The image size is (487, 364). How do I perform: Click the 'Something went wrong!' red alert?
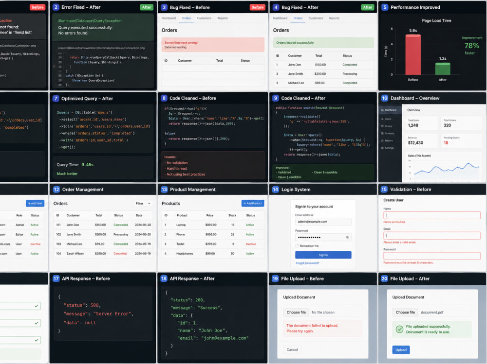(213, 45)
